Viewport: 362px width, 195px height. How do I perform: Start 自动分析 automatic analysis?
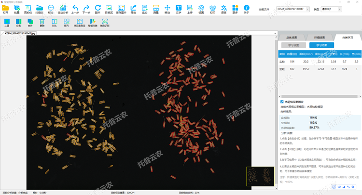tap(63, 9)
